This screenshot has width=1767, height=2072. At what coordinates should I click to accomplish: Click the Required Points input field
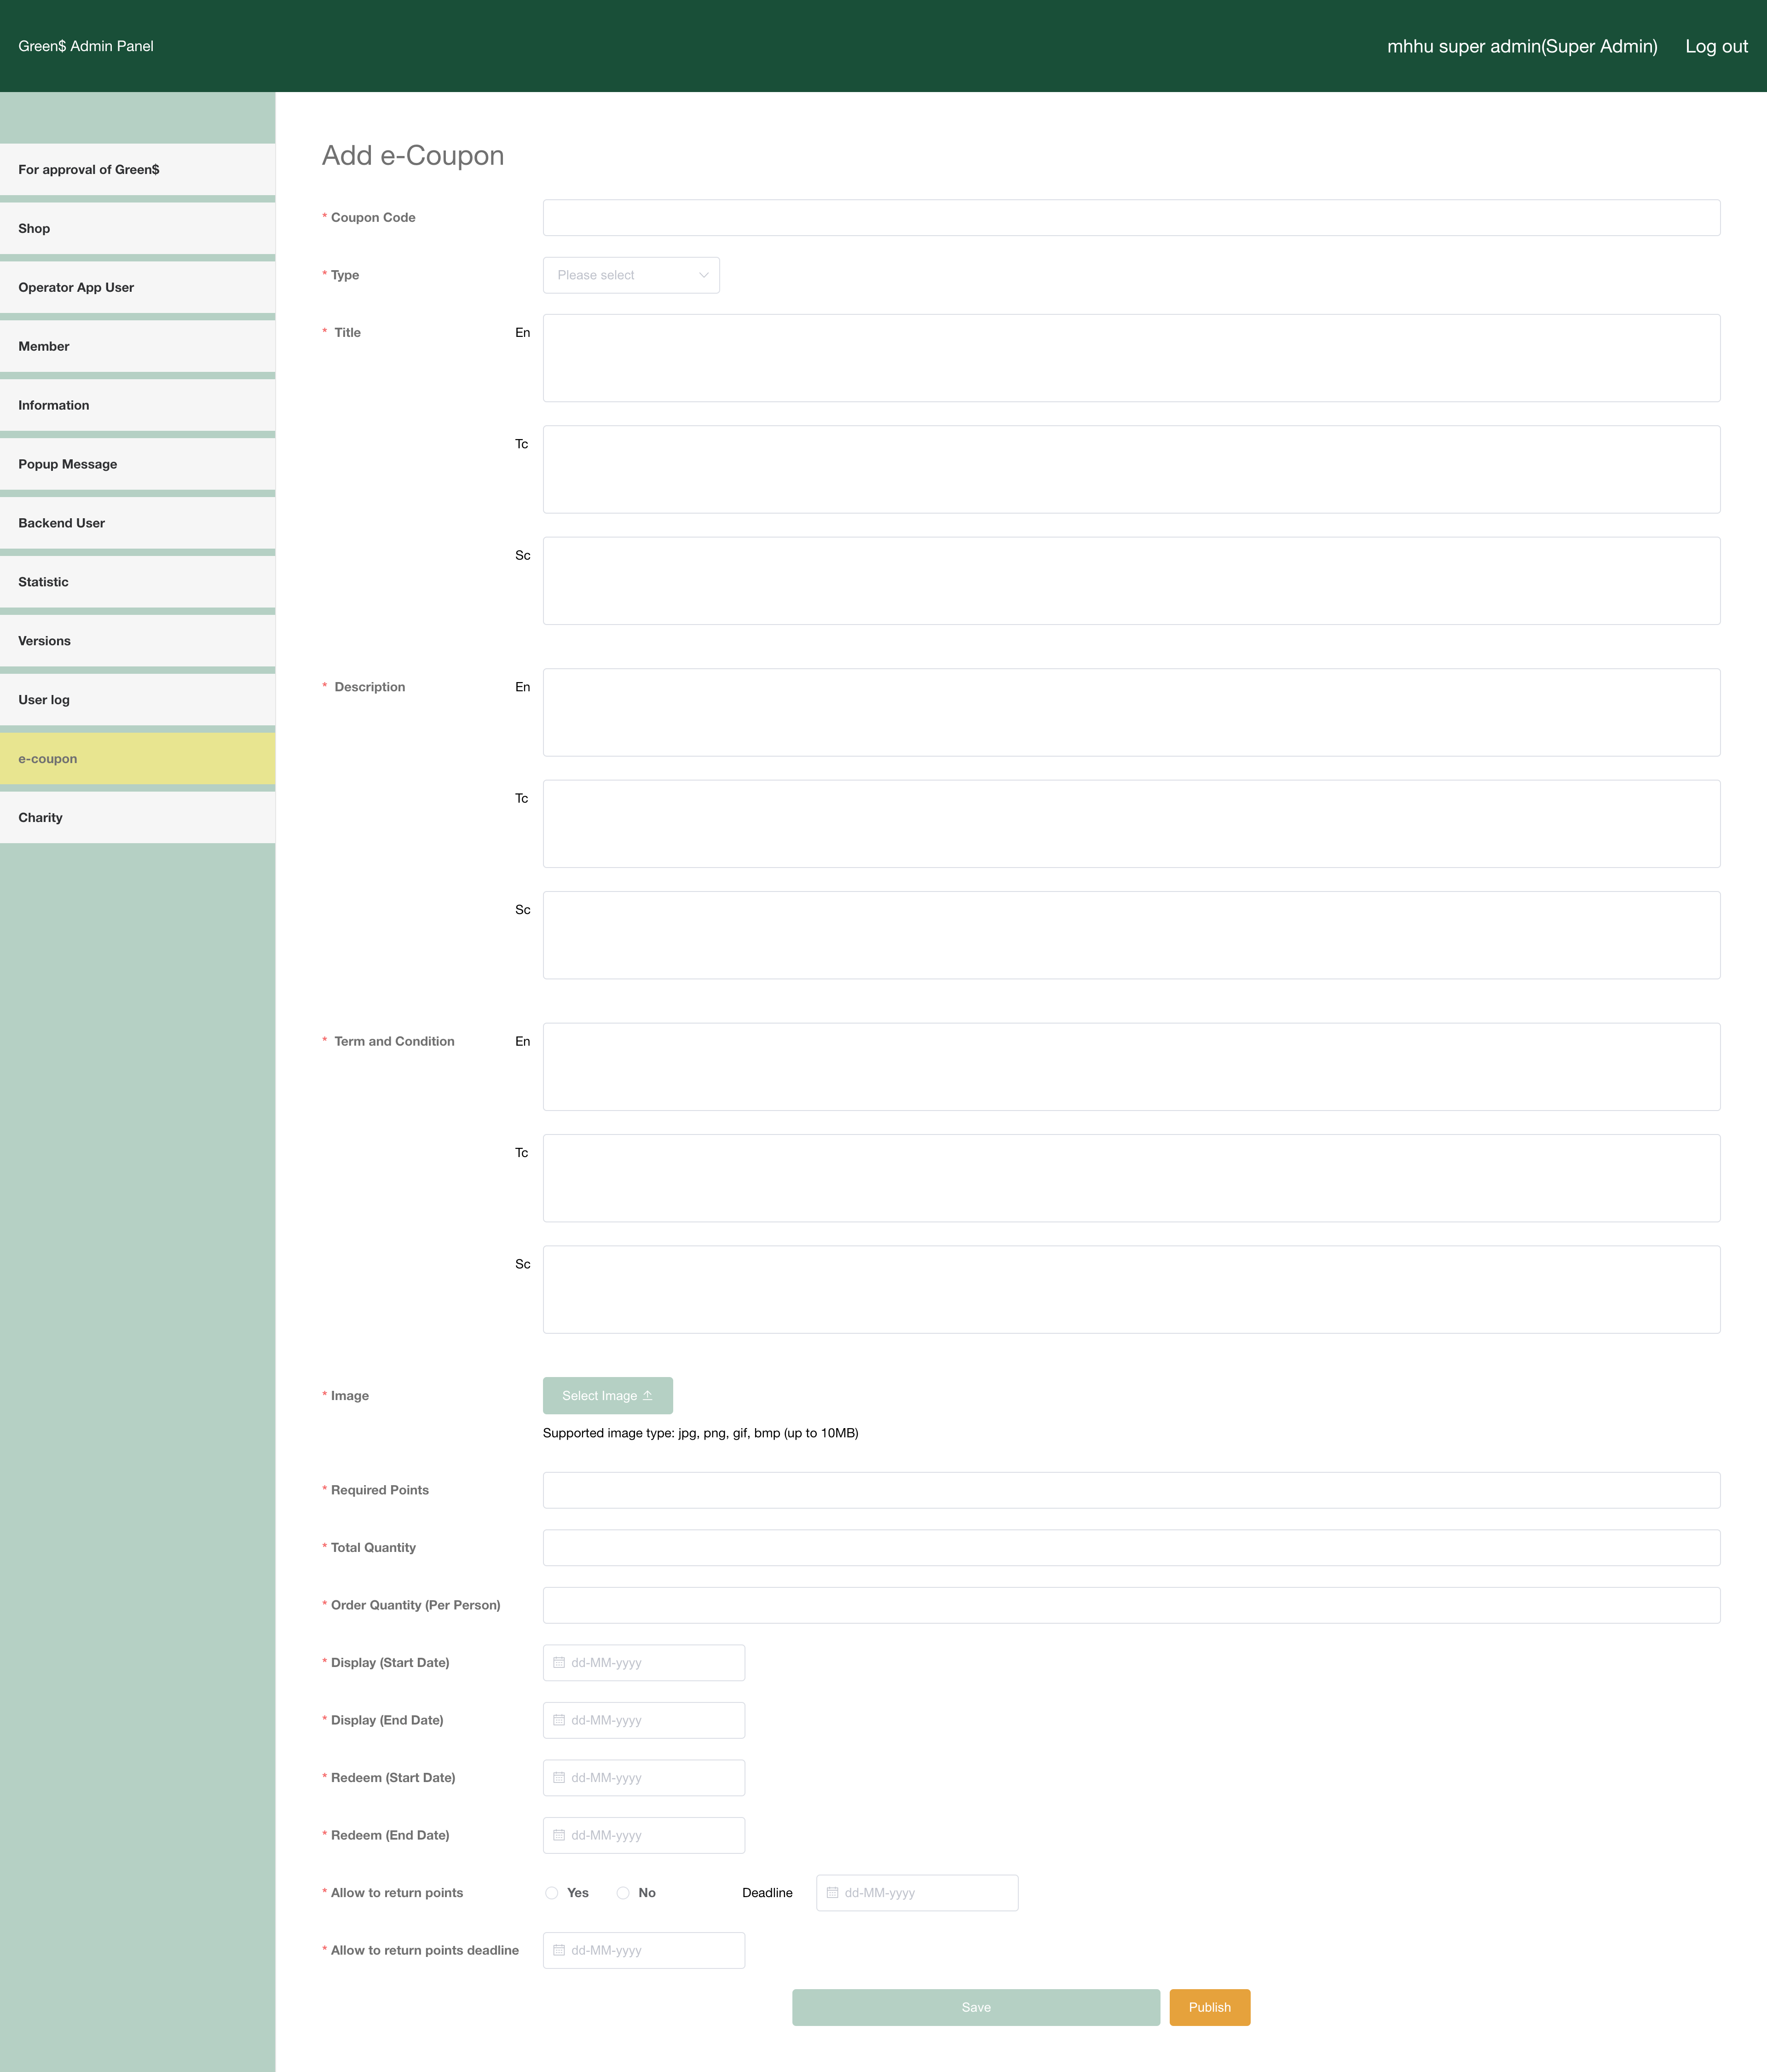[1130, 1490]
